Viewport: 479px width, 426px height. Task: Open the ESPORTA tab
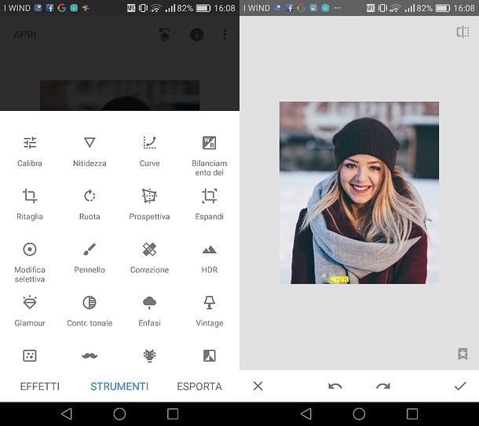(199, 386)
